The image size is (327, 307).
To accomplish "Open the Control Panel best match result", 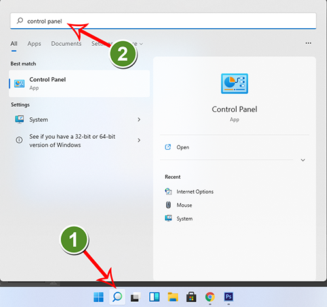I will point(79,84).
